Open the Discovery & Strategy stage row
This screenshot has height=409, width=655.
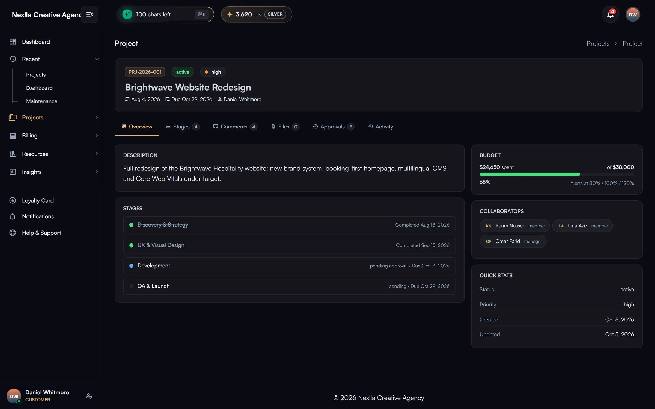click(289, 225)
